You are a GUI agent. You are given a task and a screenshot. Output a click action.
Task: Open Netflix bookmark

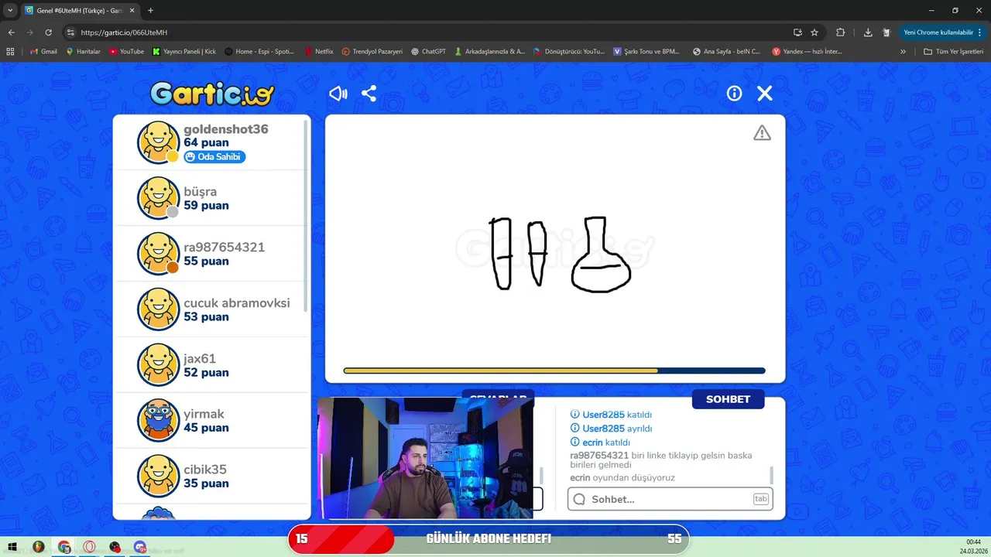click(318, 52)
